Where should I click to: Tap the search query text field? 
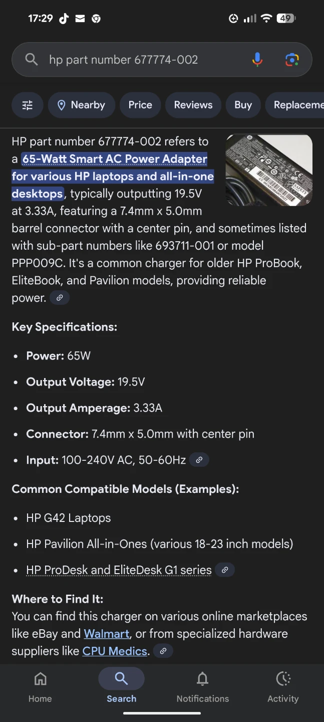pos(140,60)
